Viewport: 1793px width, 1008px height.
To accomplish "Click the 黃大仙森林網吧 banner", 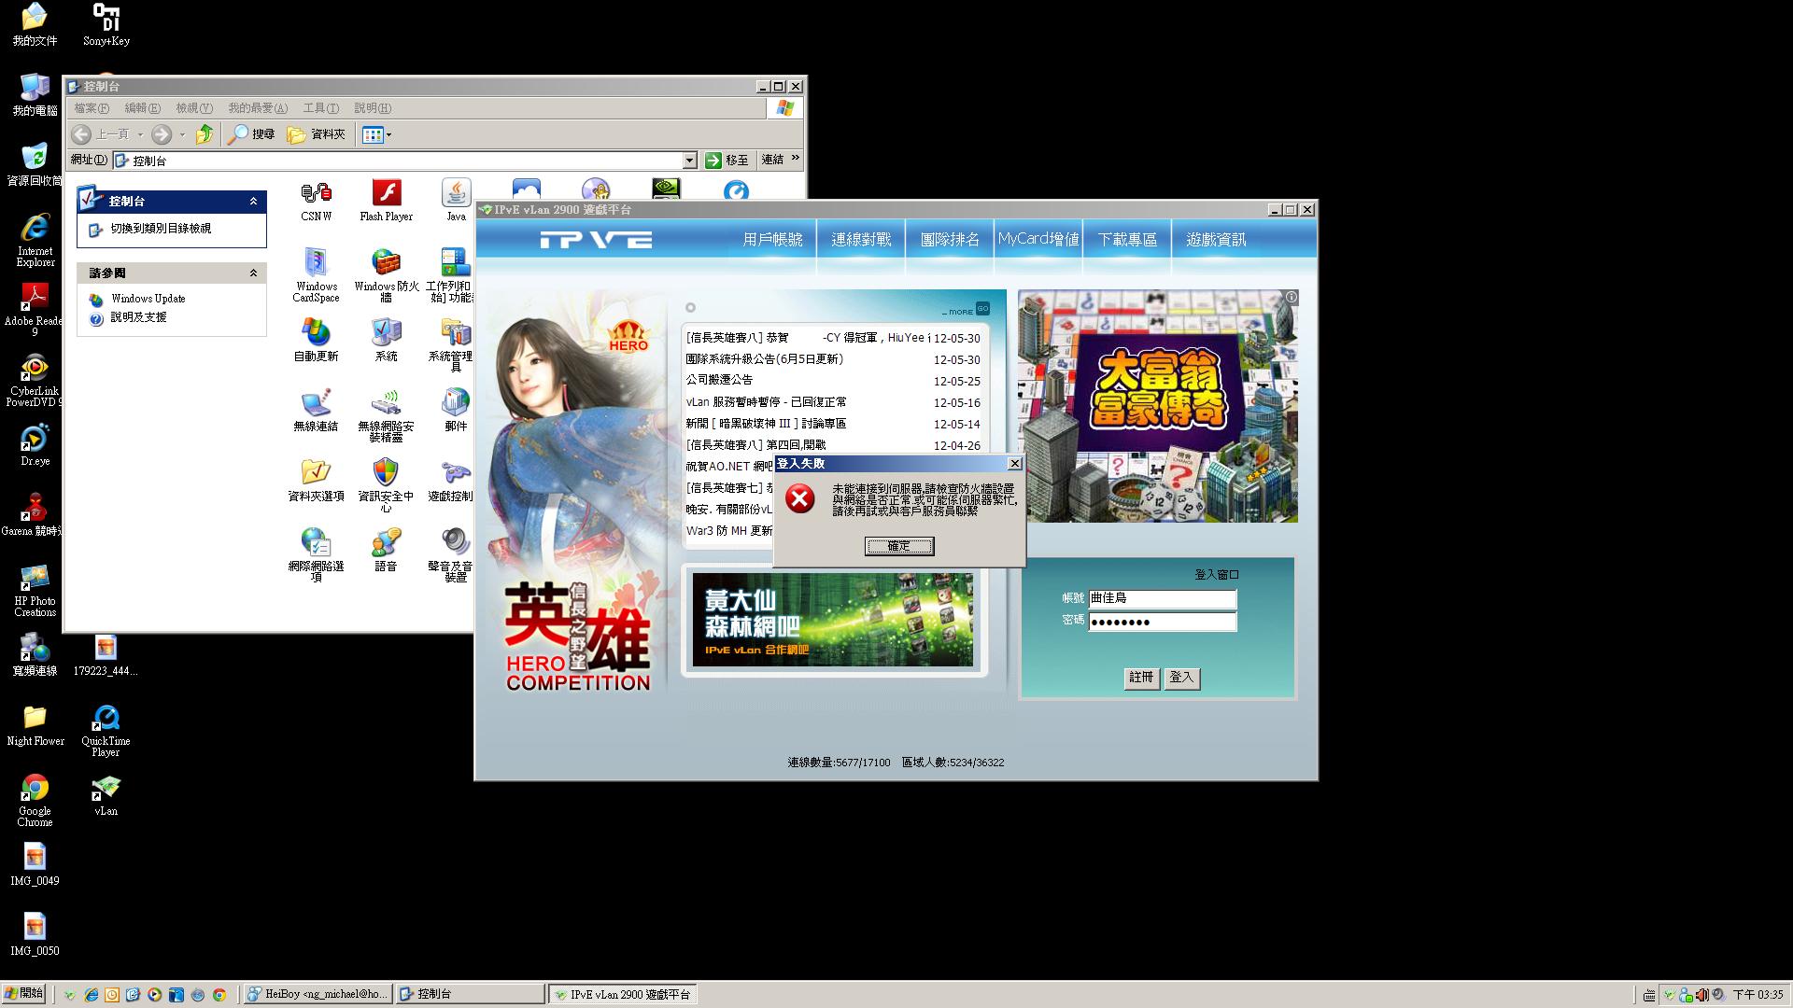I will click(x=832, y=620).
